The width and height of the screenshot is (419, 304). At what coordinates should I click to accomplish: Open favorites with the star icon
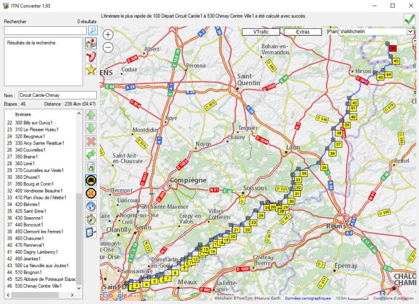[x=91, y=69]
